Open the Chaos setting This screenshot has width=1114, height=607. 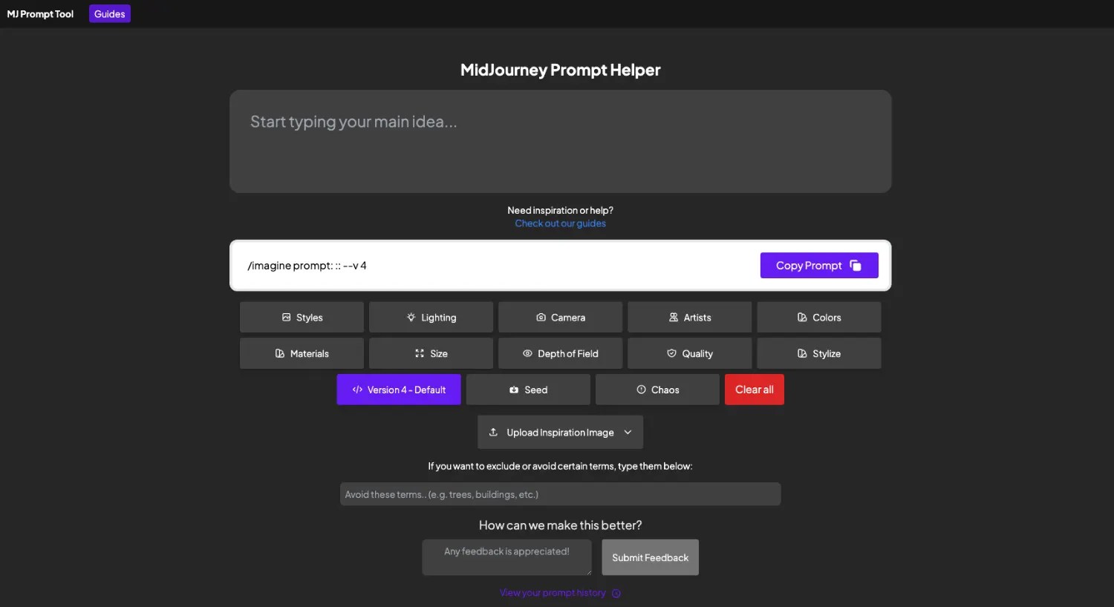pos(657,390)
